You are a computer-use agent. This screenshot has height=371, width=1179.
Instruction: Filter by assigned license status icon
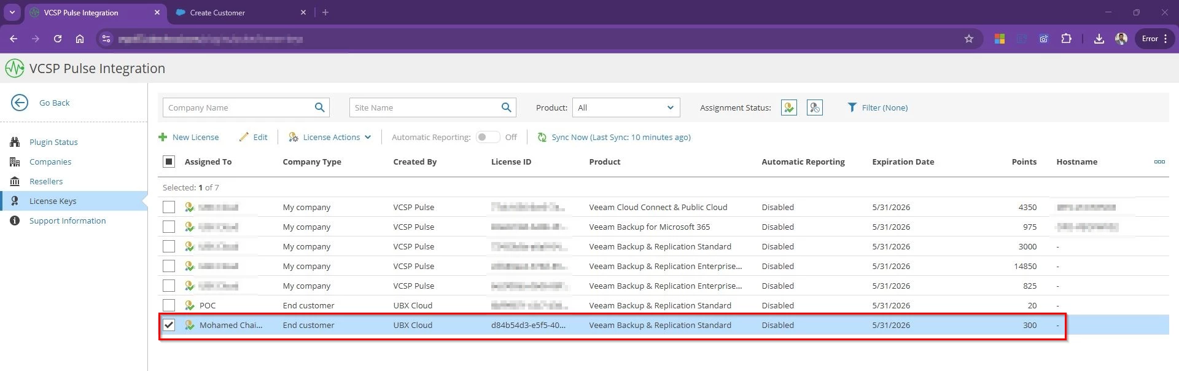coord(789,107)
